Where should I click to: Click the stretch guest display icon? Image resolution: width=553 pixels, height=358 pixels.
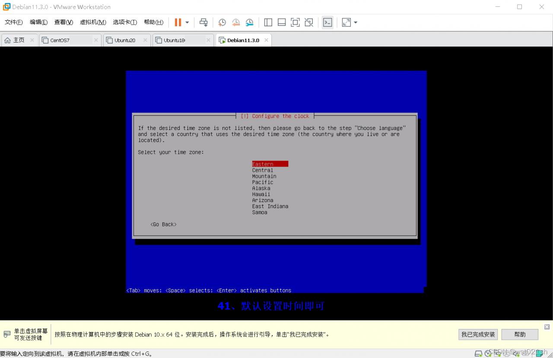346,22
